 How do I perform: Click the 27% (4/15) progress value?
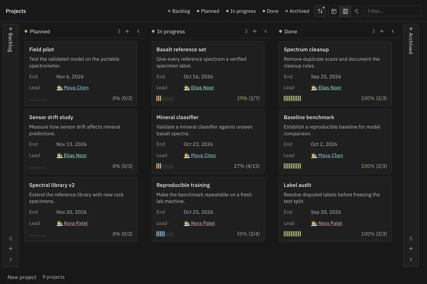pyautogui.click(x=247, y=166)
